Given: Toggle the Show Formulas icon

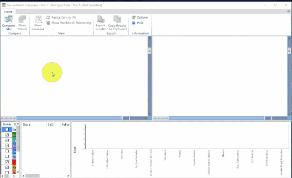Looking at the screenshot, I should pyautogui.click(x=38, y=23).
